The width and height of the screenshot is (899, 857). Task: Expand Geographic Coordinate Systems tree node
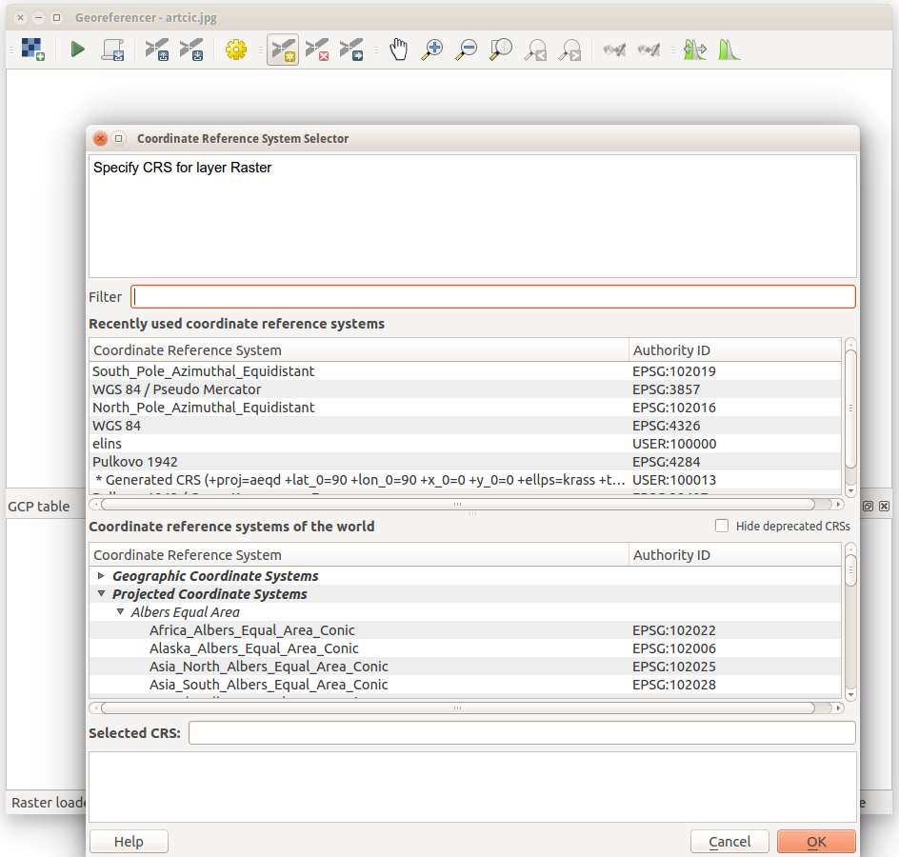tap(102, 576)
